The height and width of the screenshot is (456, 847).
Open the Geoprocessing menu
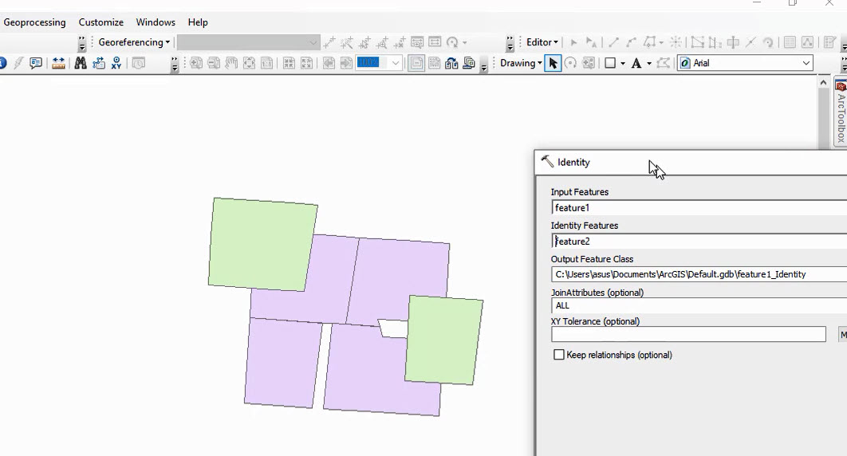click(x=34, y=22)
